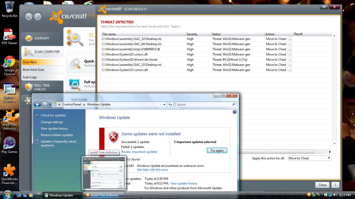Screen dimensions: 355x199
Task: Click Check for updates in the sidebar
Action: coord(53,115)
